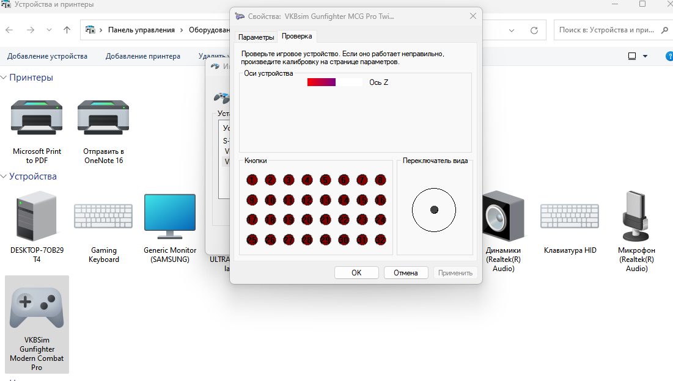
Task: Refresh the Devices and Printers address bar
Action: click(x=534, y=30)
